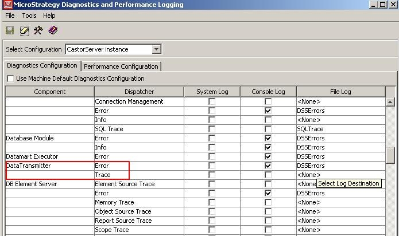Enable Console Log for Element Source Trace
Image resolution: width=399 pixels, height=236 pixels.
coord(268,184)
